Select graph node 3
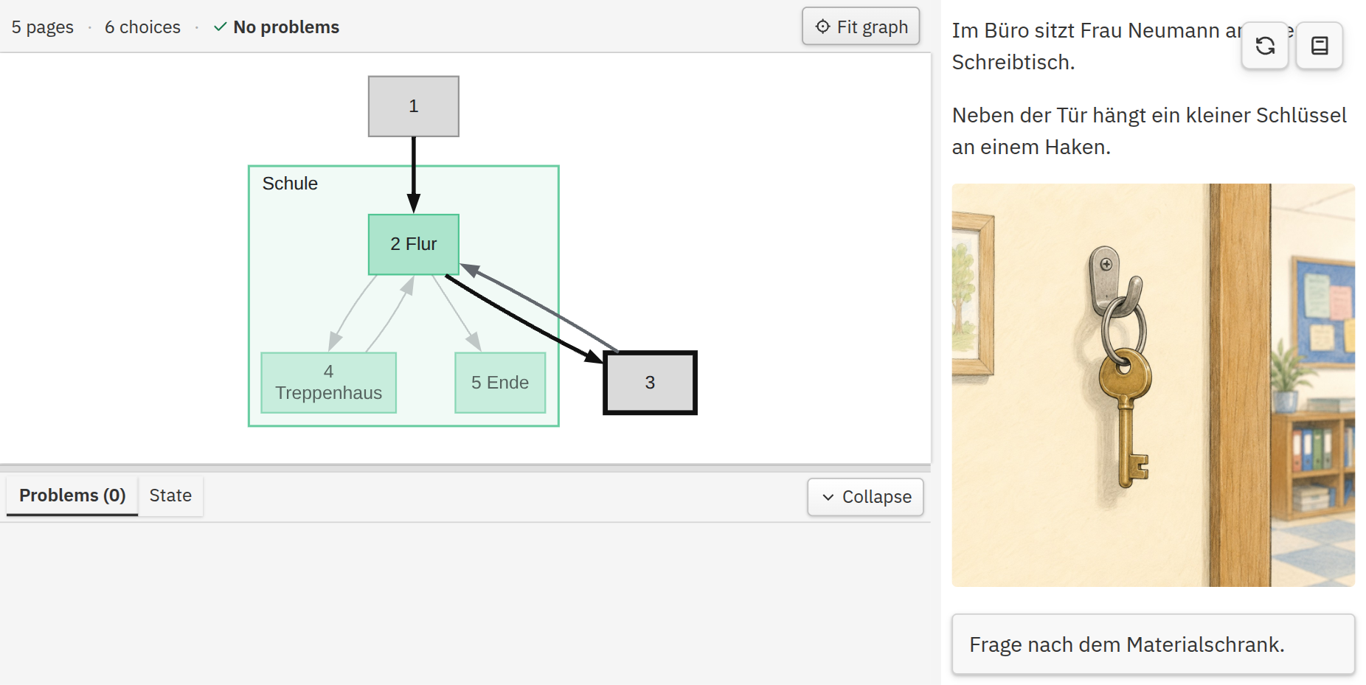Screen dimensions: 1366x685 (650, 383)
